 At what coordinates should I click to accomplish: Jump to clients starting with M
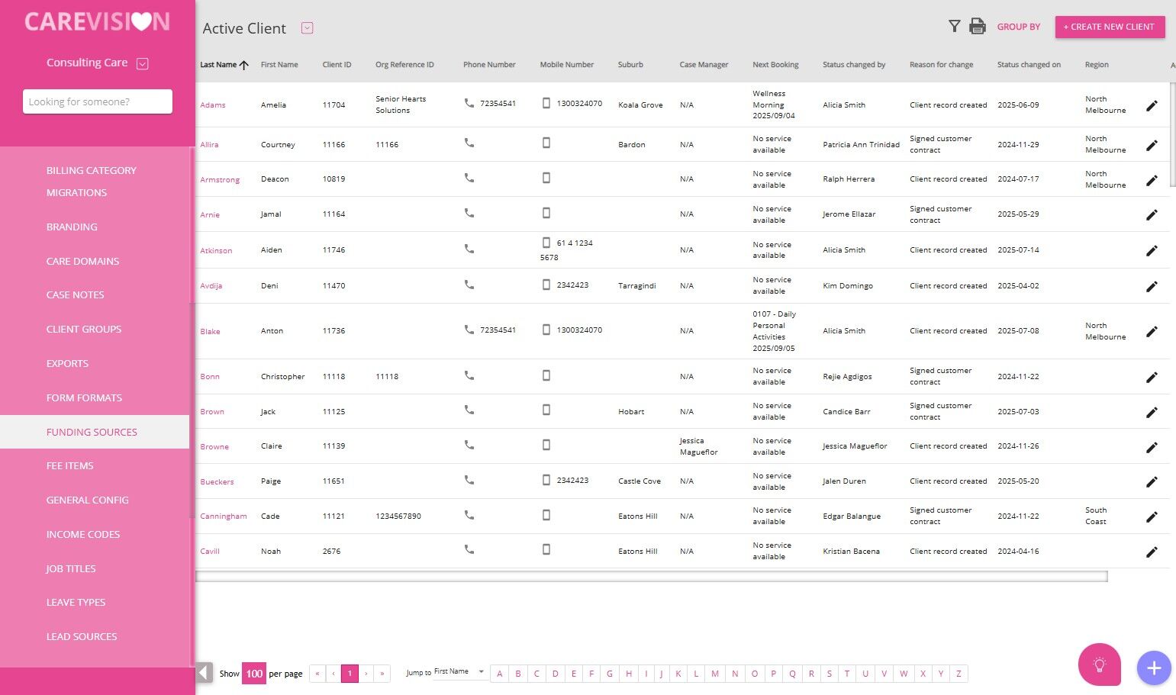click(715, 674)
